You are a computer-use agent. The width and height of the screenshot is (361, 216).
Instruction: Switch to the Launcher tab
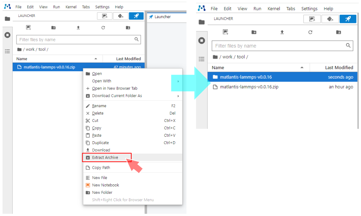pos(163,17)
